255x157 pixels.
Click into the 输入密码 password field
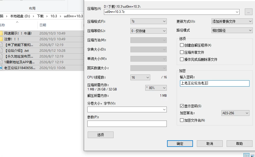click(x=215, y=83)
